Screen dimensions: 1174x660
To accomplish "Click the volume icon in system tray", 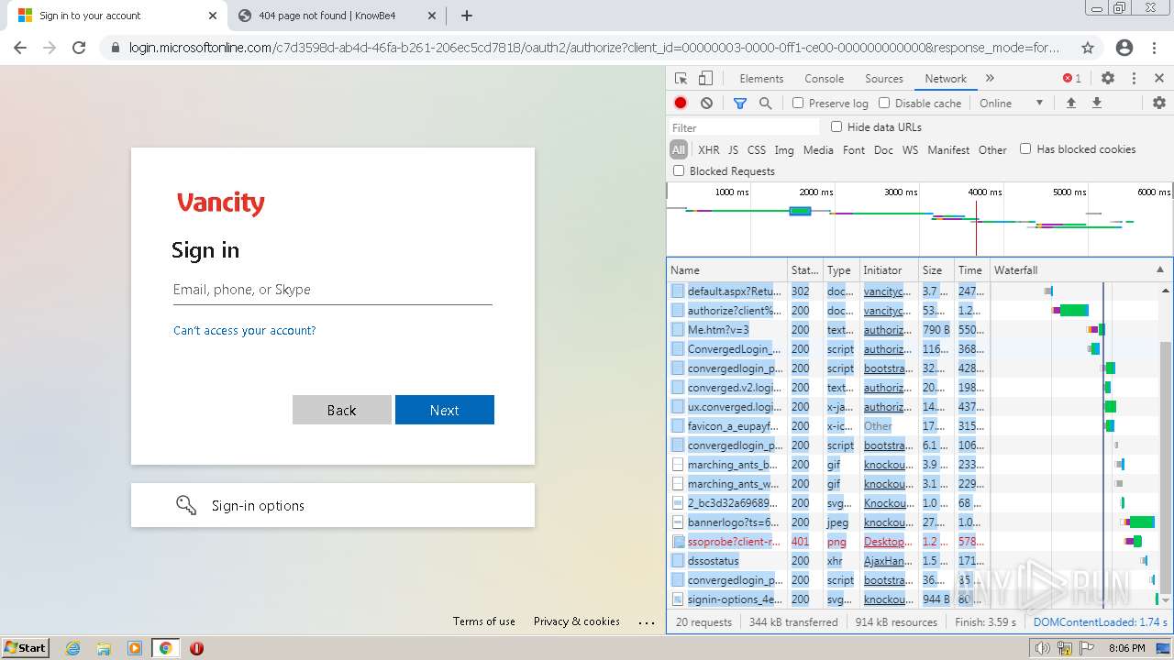I will [1042, 648].
